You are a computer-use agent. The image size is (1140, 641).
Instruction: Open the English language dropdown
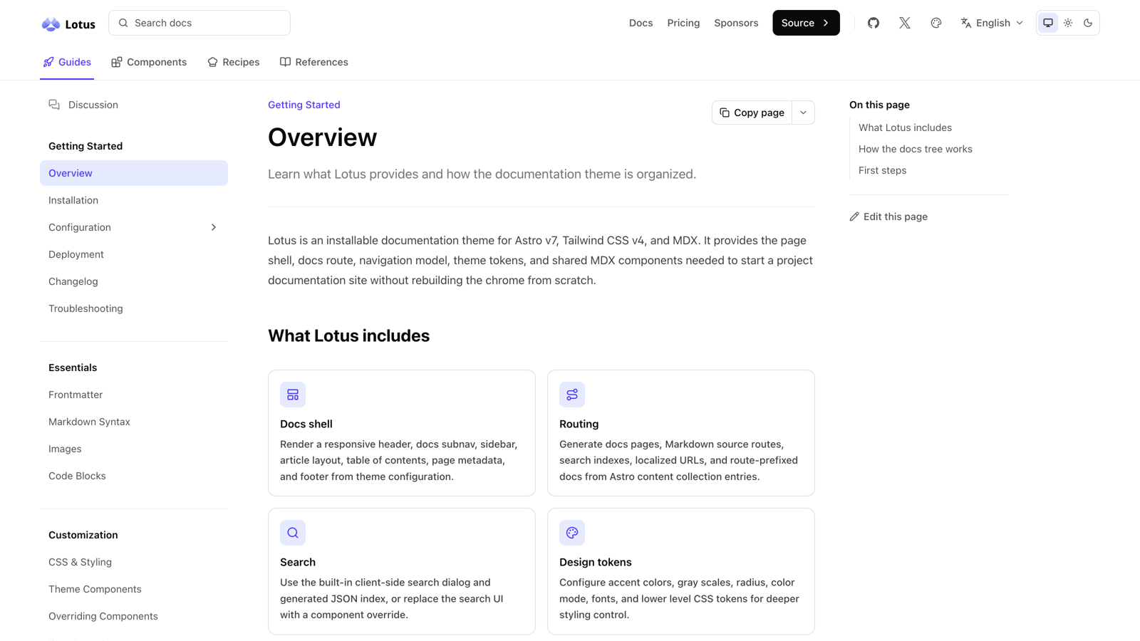(992, 23)
